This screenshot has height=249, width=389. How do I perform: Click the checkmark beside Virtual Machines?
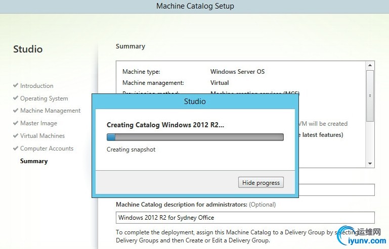[16, 135]
